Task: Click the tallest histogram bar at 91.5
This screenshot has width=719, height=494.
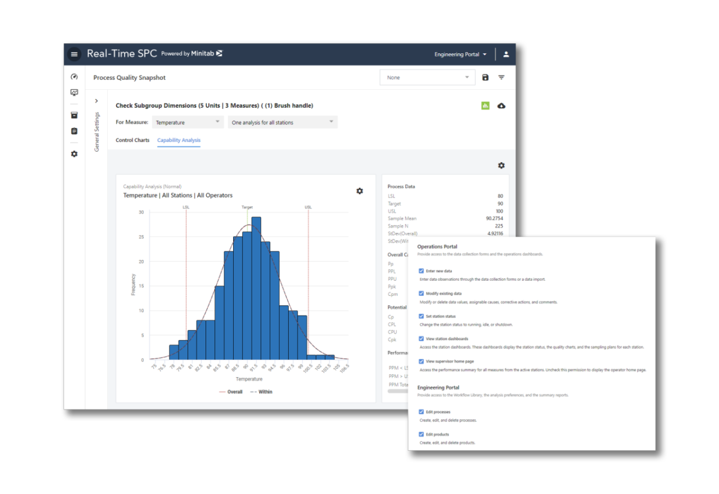Action: click(x=256, y=289)
